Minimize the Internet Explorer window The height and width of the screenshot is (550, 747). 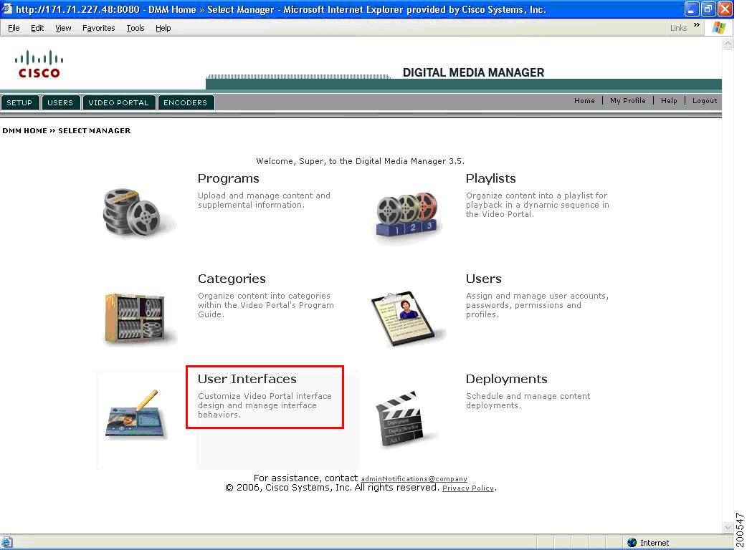pyautogui.click(x=691, y=9)
